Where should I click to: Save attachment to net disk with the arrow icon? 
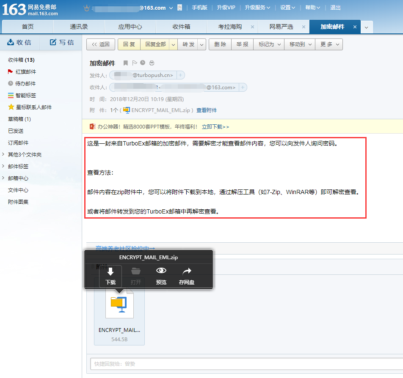pyautogui.click(x=187, y=271)
